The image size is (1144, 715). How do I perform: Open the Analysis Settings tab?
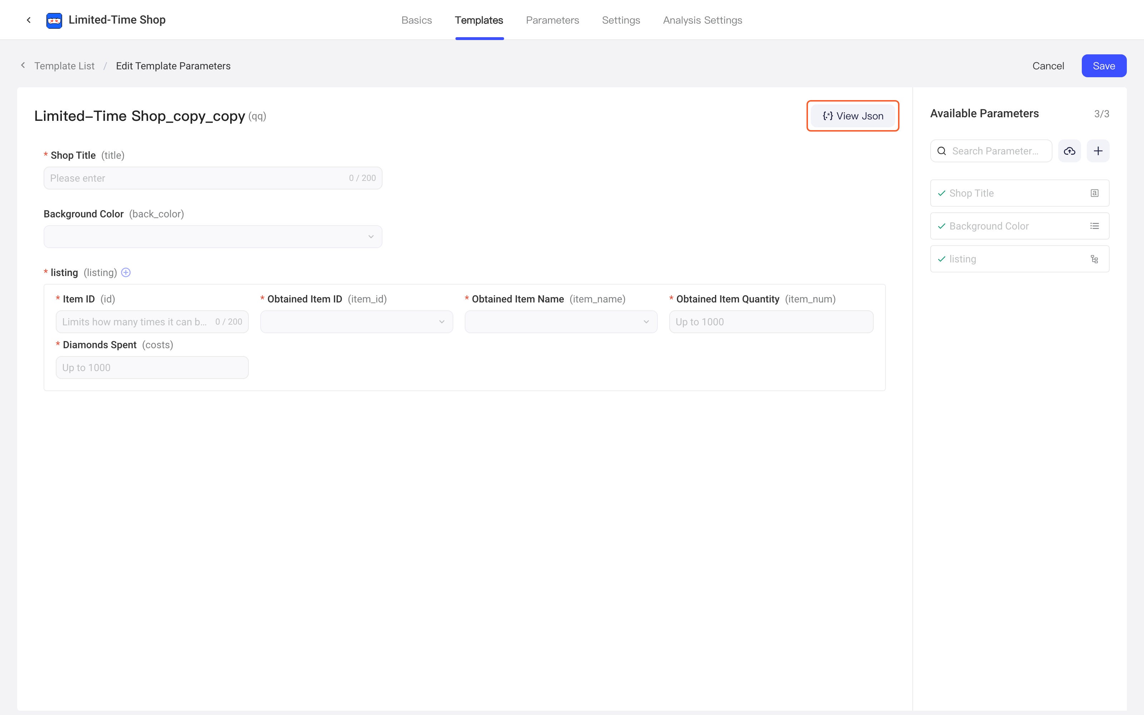(702, 20)
